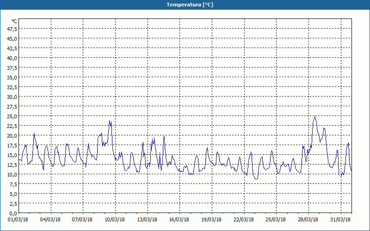Click the 16/03/18 date label

coord(179,220)
